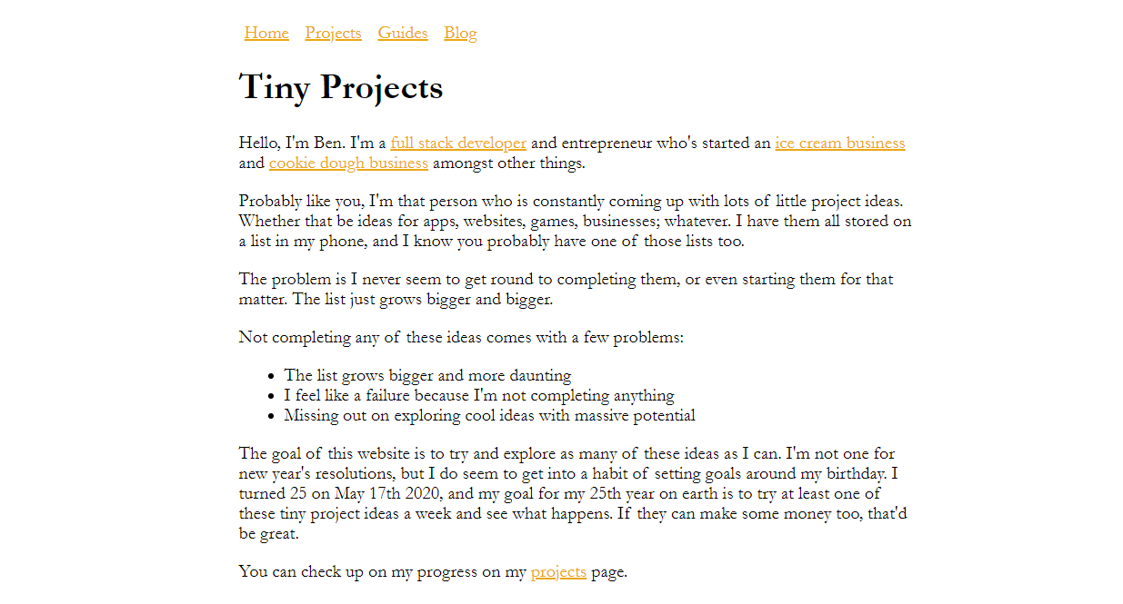The image size is (1123, 604).
Task: Follow the 'full stack developer' link
Action: (458, 144)
